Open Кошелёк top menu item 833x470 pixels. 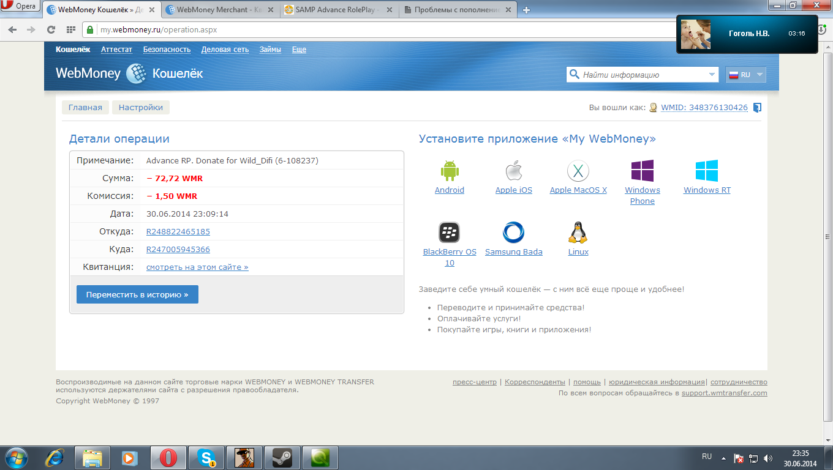tap(73, 50)
